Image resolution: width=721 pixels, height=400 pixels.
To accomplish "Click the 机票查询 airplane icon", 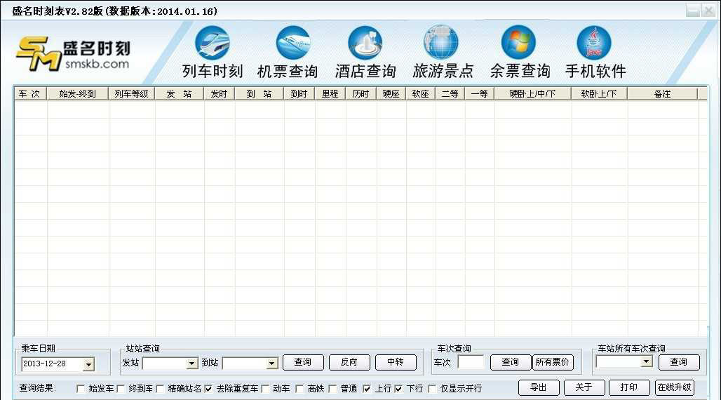I will pyautogui.click(x=292, y=44).
